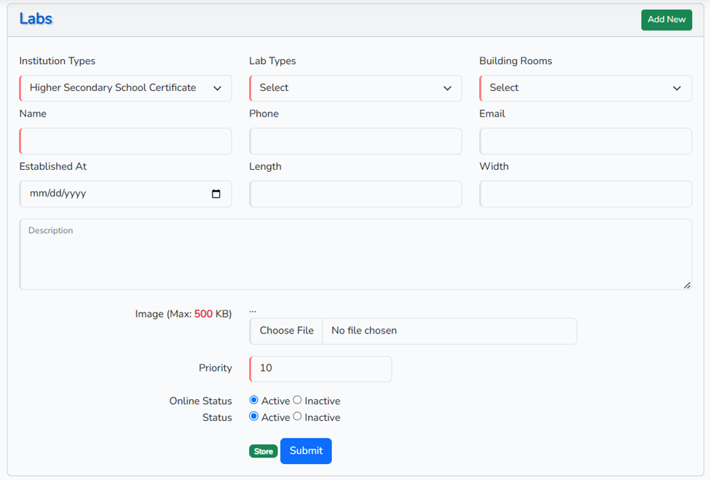Select Inactive for Online Status
Screen dimensions: 710x480
pos(297,400)
